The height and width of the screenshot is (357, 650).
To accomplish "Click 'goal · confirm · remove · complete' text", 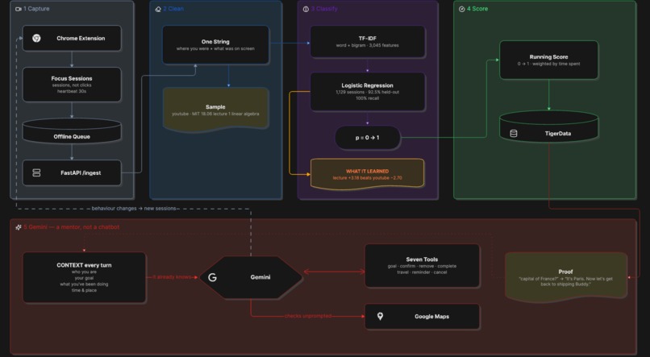I will coord(422,266).
